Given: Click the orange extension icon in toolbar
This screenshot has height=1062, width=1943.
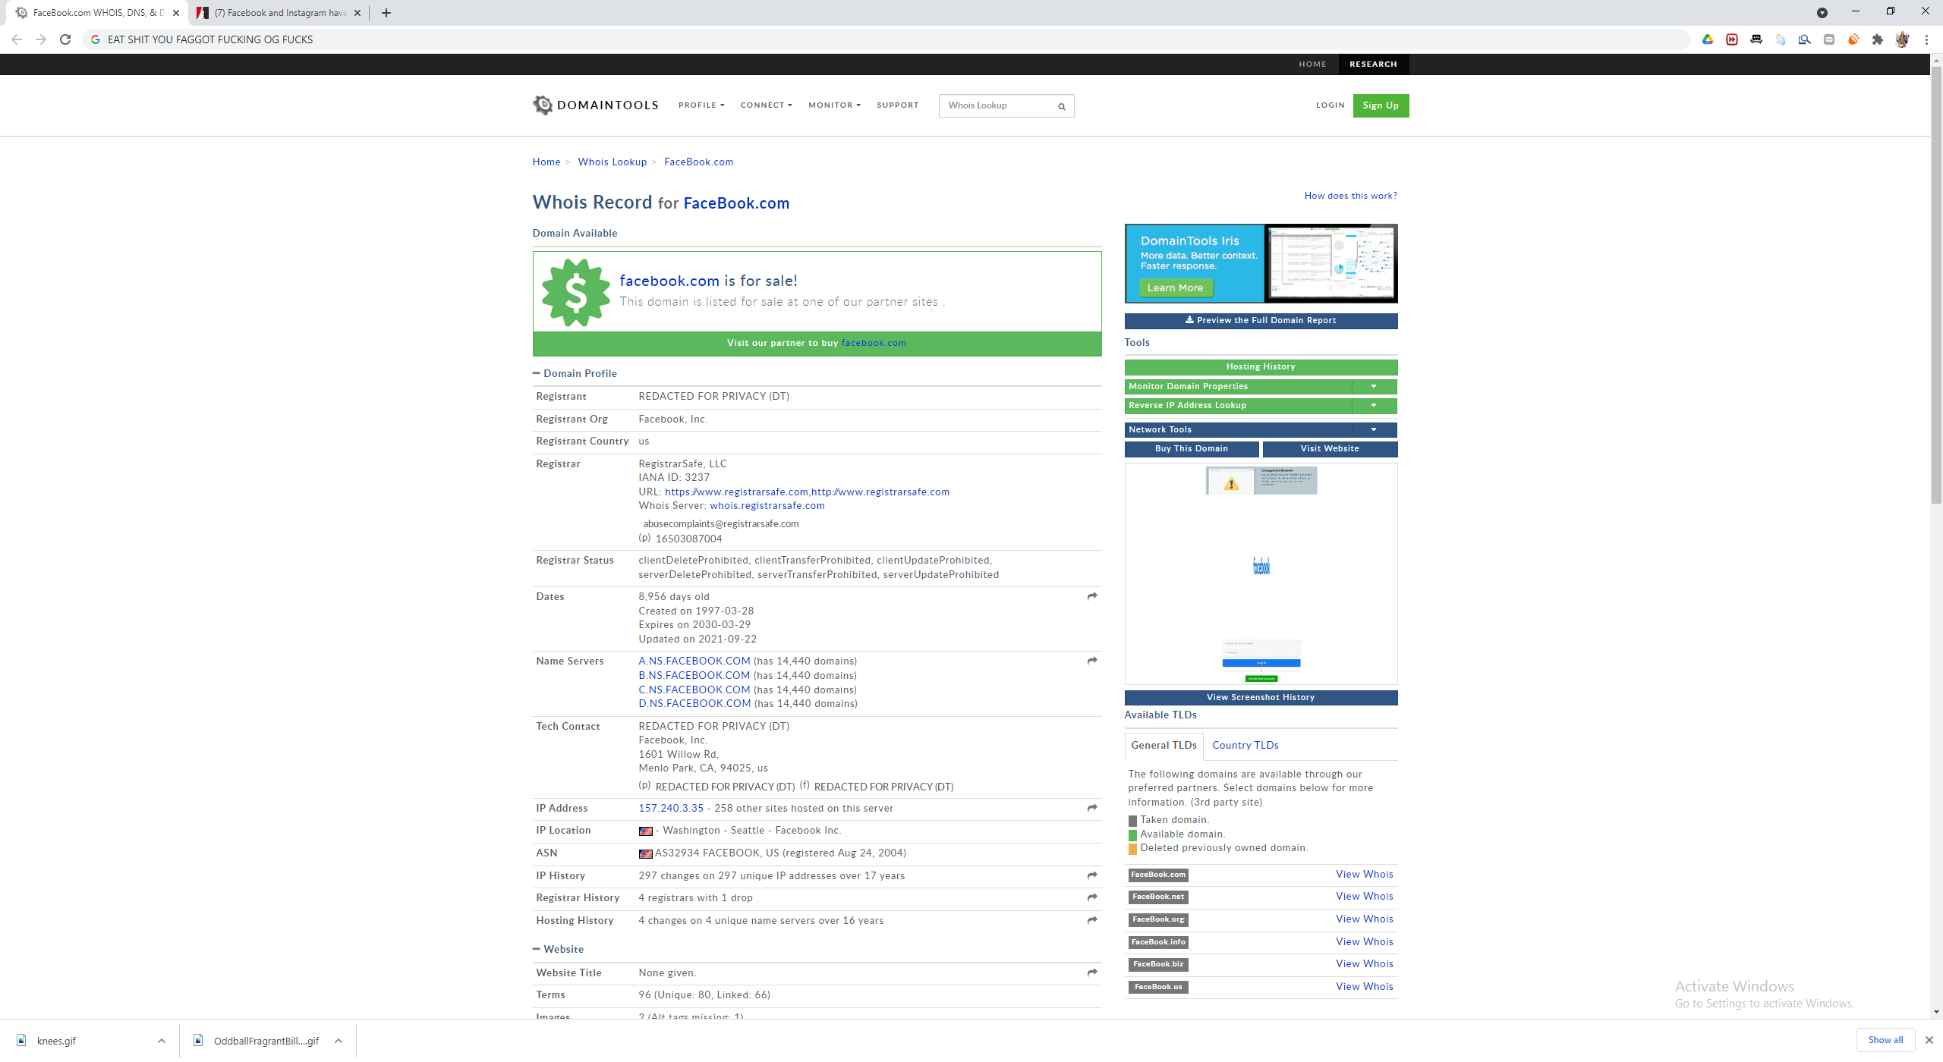Looking at the screenshot, I should coord(1853,39).
